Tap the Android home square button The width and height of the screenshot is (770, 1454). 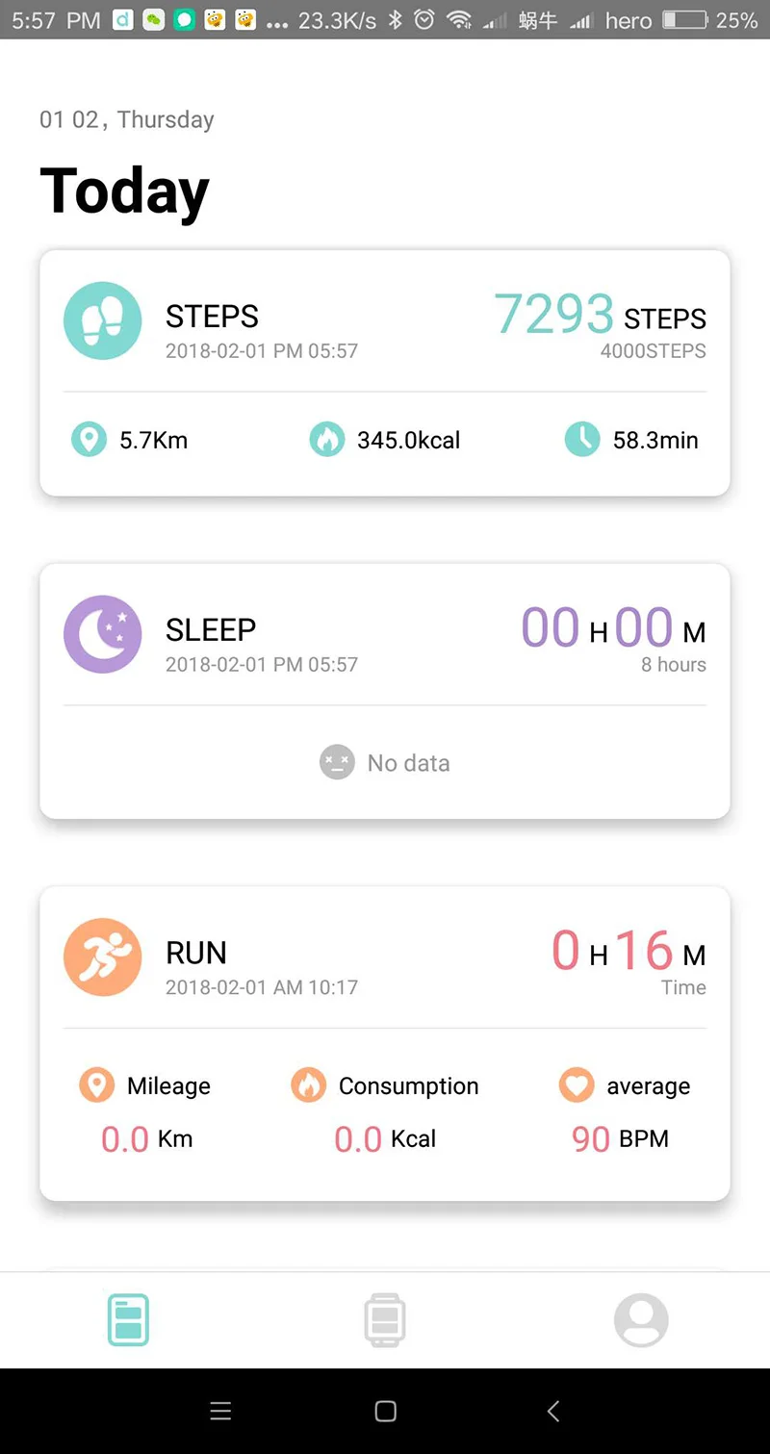click(385, 1411)
